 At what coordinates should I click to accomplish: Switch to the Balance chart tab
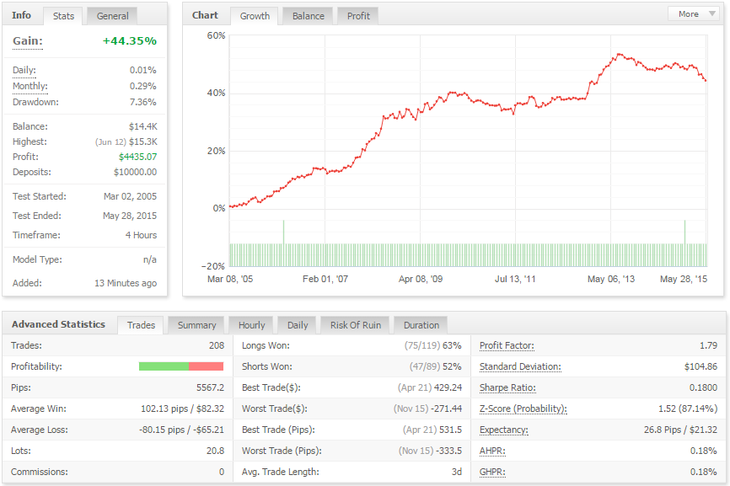coord(309,16)
